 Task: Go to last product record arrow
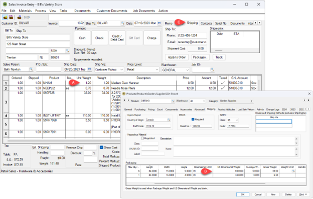click(308, 100)
